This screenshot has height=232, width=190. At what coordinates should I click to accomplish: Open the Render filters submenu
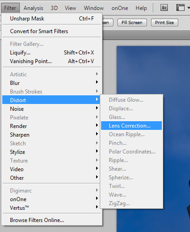[x=51, y=126]
